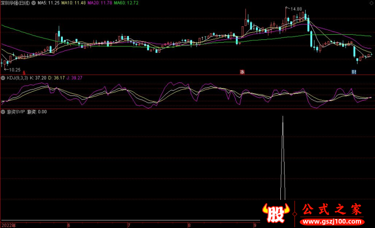The width and height of the screenshot is (375, 228).
Task: Click the 游资: 0.00 value
Action: click(37, 112)
